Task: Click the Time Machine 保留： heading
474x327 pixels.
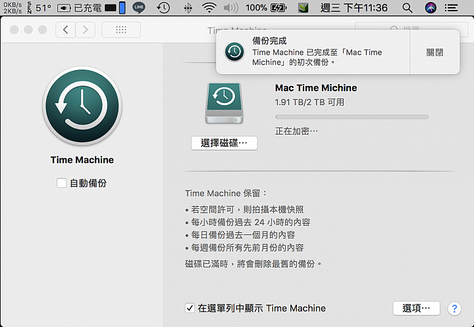Action: coord(226,193)
